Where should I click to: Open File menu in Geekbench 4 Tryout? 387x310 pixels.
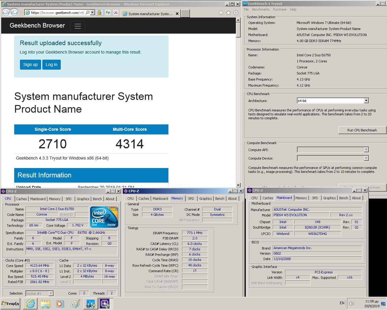coord(246,9)
